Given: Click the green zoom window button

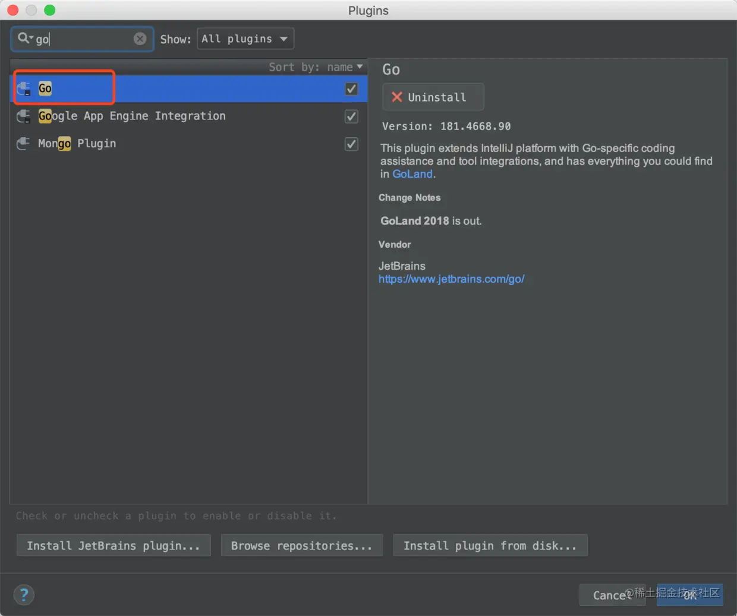Looking at the screenshot, I should 50,10.
